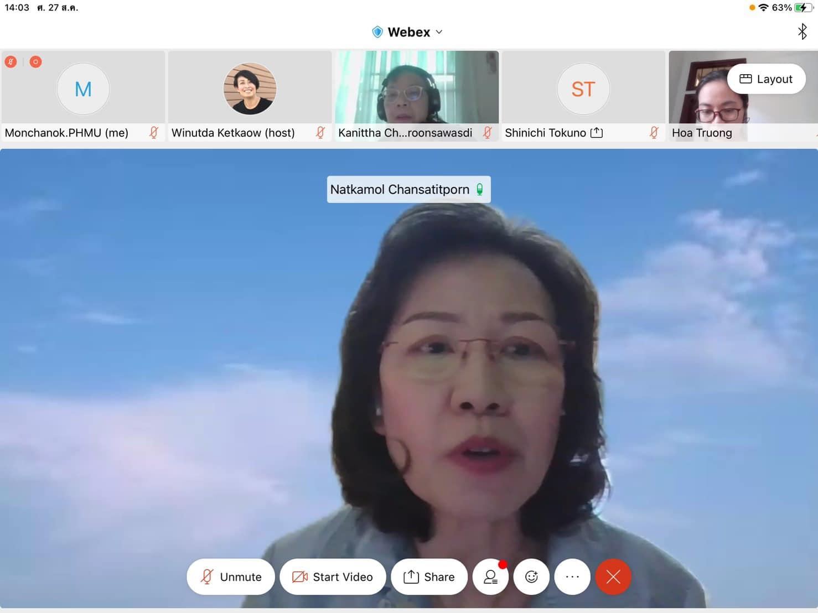Image resolution: width=818 pixels, height=613 pixels.
Task: Open the participants list
Action: coord(490,577)
